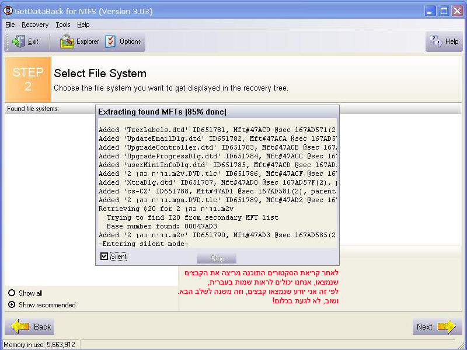The image size is (467, 350).
Task: Open Explorer via its toolbar icon
Action: click(67, 41)
